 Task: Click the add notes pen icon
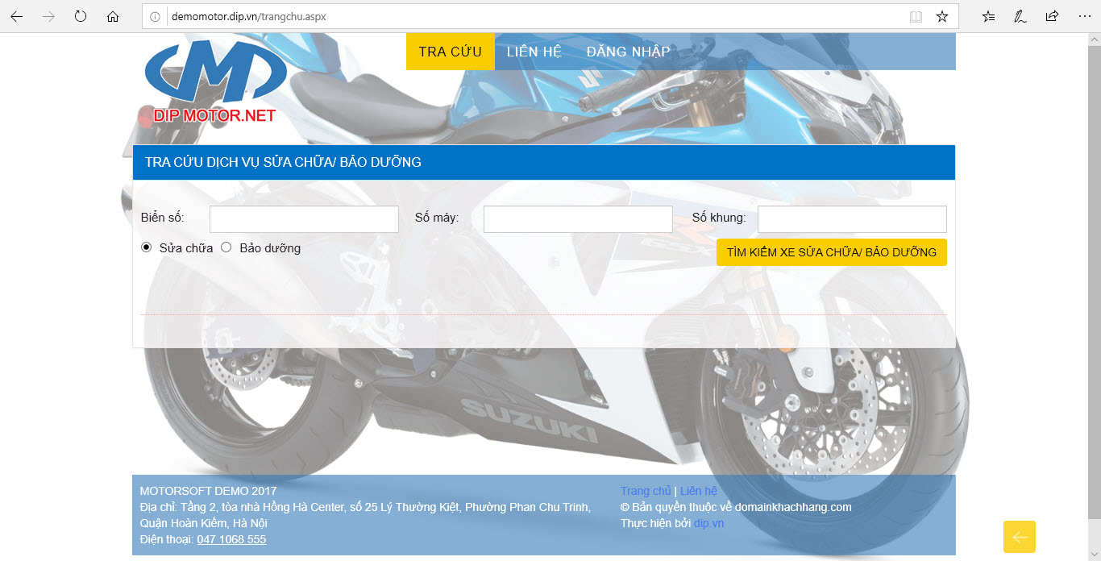coord(1020,16)
